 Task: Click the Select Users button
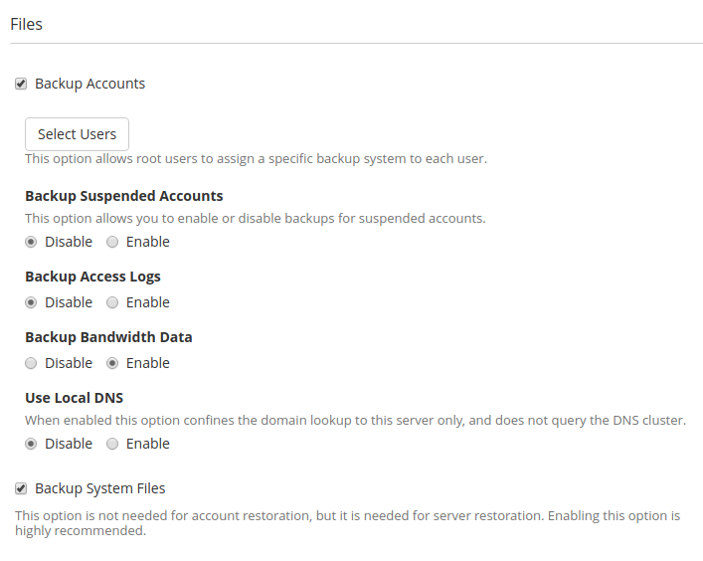pyautogui.click(x=77, y=134)
